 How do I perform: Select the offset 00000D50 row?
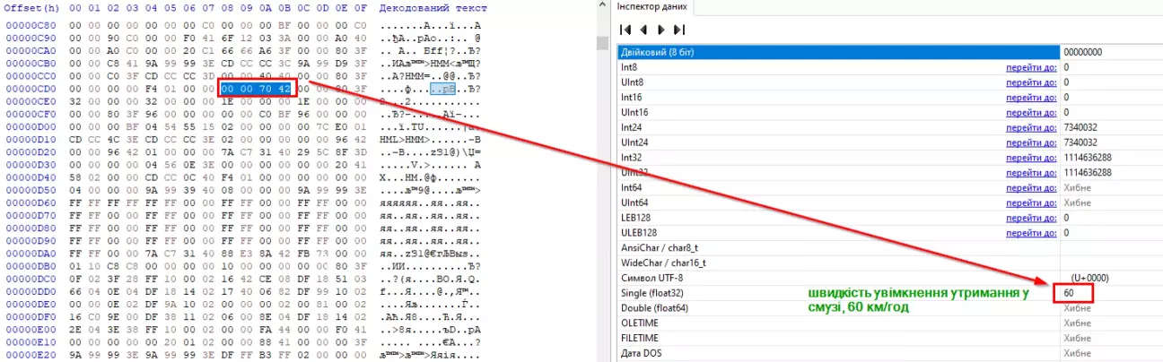(32, 191)
